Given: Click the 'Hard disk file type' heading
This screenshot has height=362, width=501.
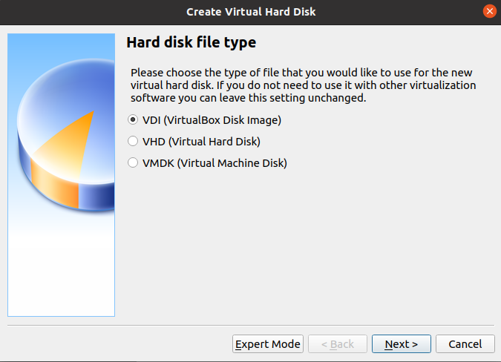Looking at the screenshot, I should pos(191,42).
